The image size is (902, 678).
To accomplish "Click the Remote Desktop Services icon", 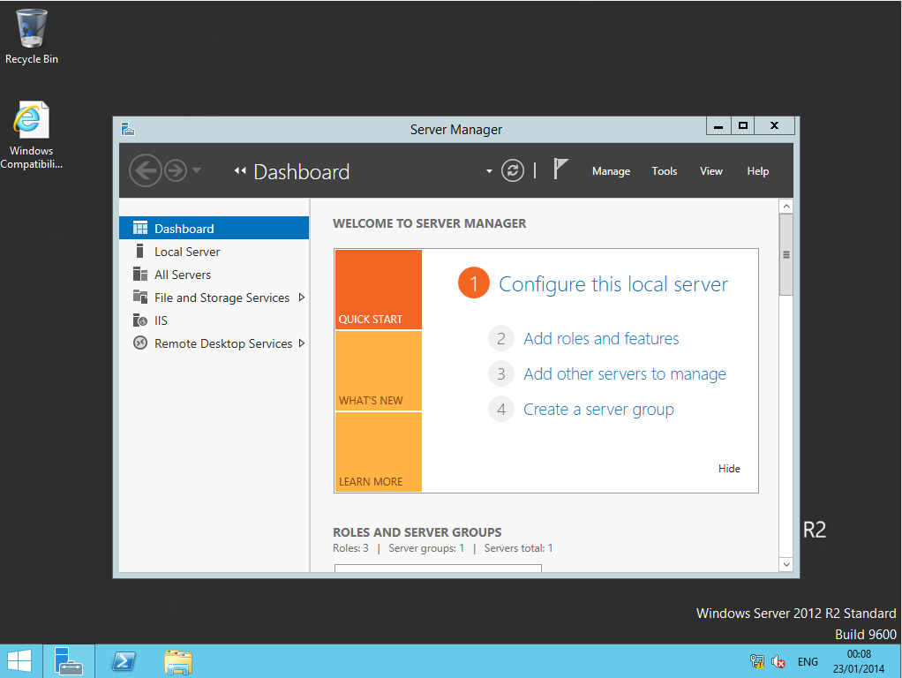I will point(139,343).
